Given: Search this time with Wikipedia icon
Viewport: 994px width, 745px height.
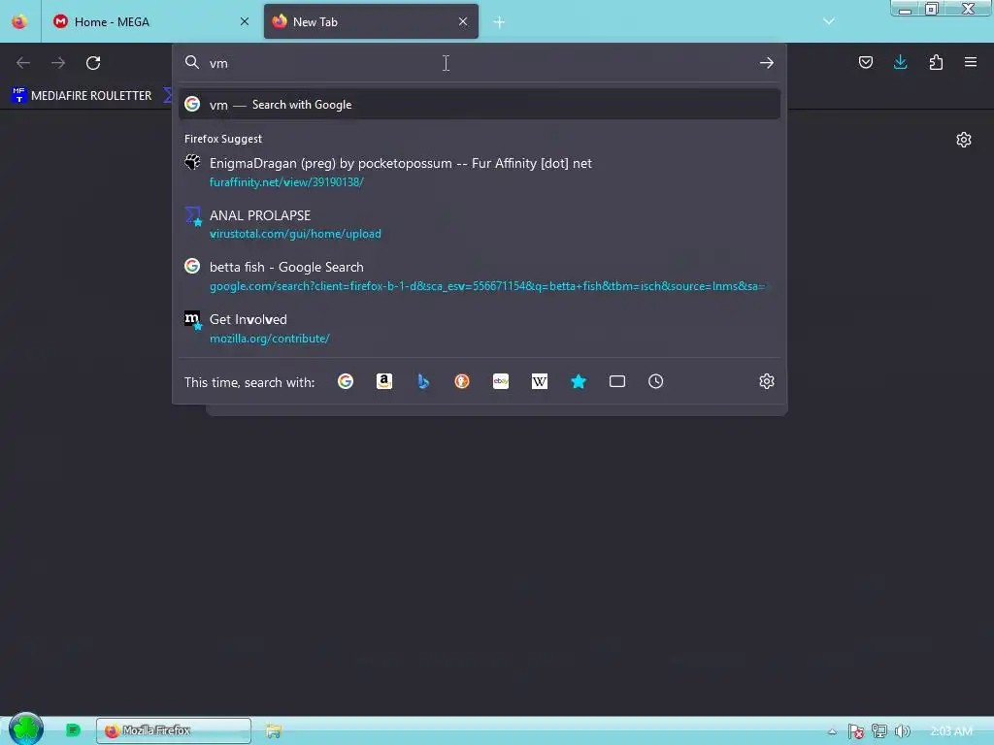Looking at the screenshot, I should click(x=540, y=381).
